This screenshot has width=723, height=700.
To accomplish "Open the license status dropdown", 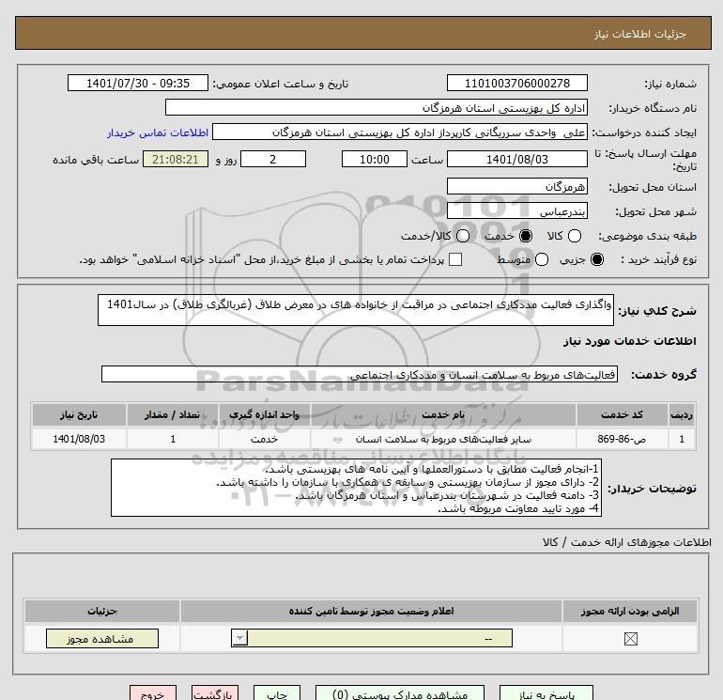I will 372,639.
